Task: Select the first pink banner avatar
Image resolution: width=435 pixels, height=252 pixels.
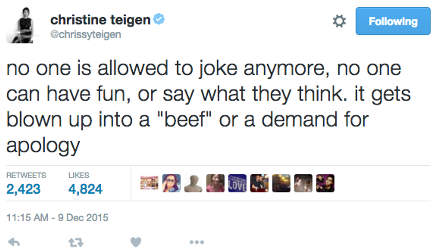Action: point(149,183)
